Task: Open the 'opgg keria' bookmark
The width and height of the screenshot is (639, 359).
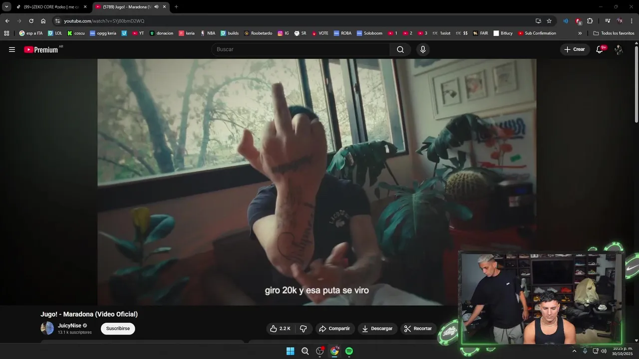Action: [x=103, y=33]
